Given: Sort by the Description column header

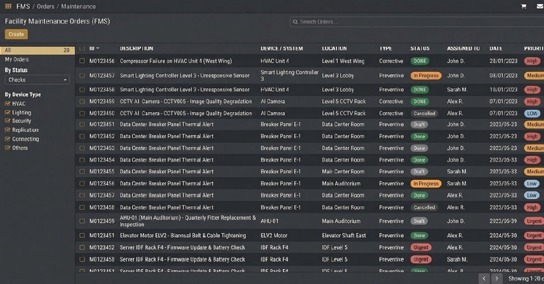Looking at the screenshot, I should tap(136, 48).
